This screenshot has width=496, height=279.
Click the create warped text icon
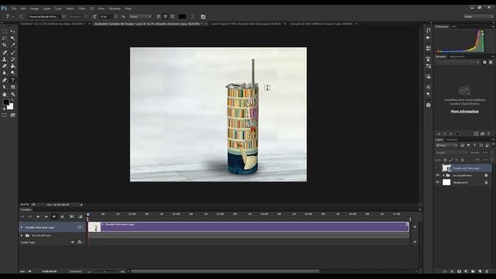(x=192, y=16)
